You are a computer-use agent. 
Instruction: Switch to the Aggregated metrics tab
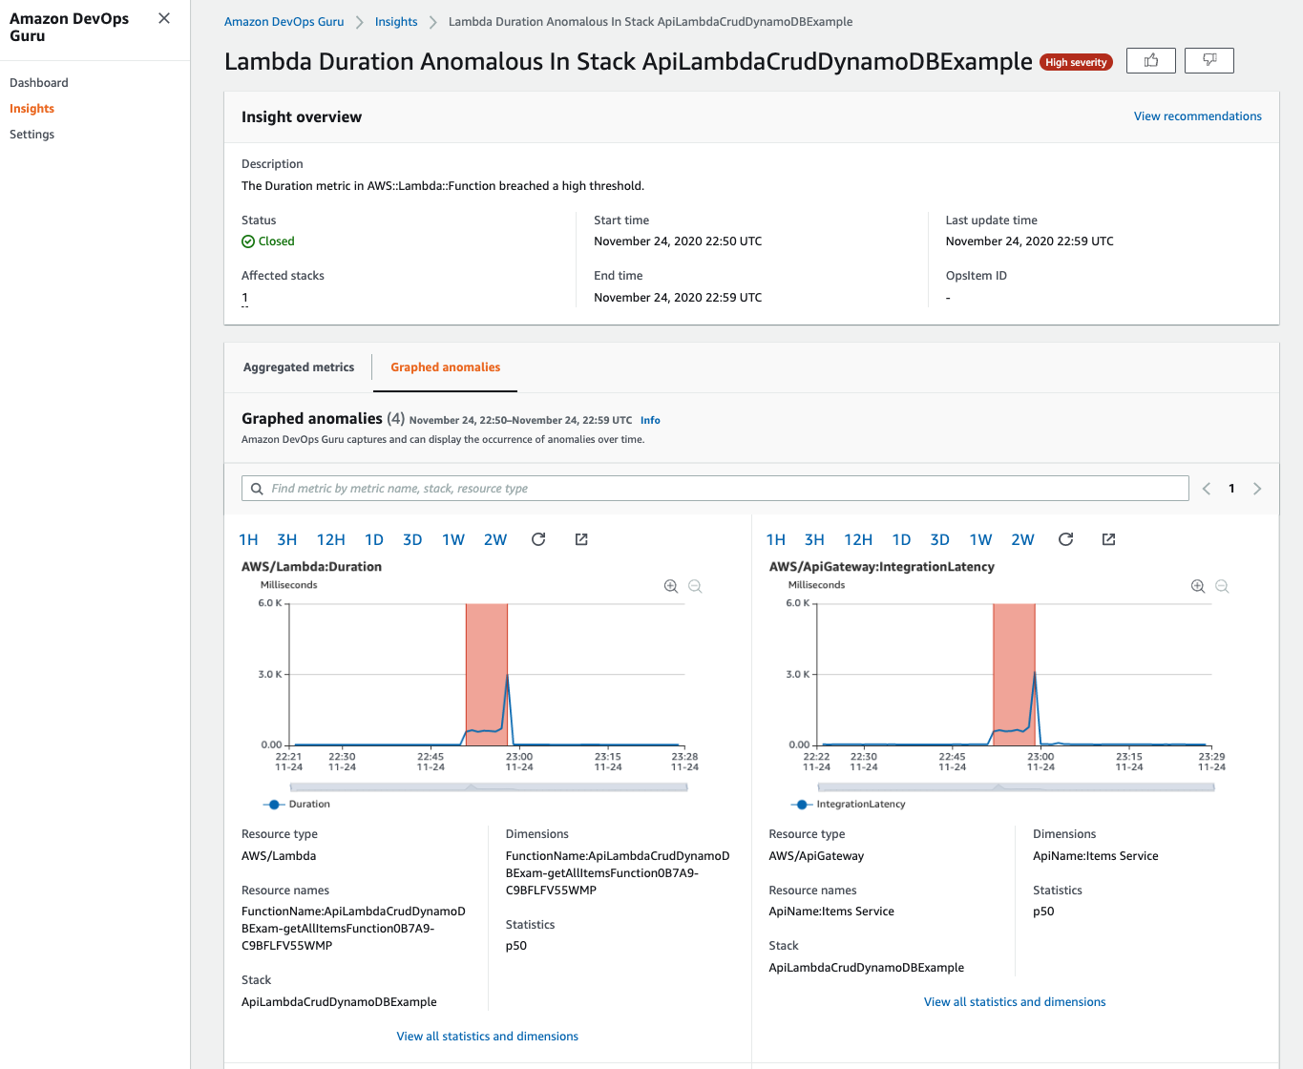(299, 367)
